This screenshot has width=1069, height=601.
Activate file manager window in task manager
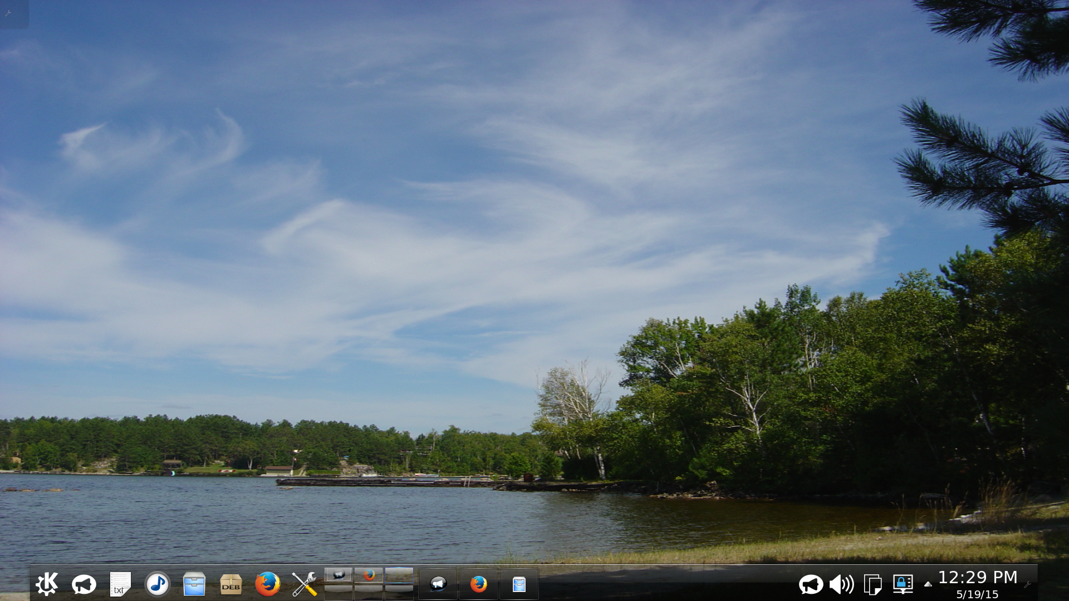click(519, 584)
